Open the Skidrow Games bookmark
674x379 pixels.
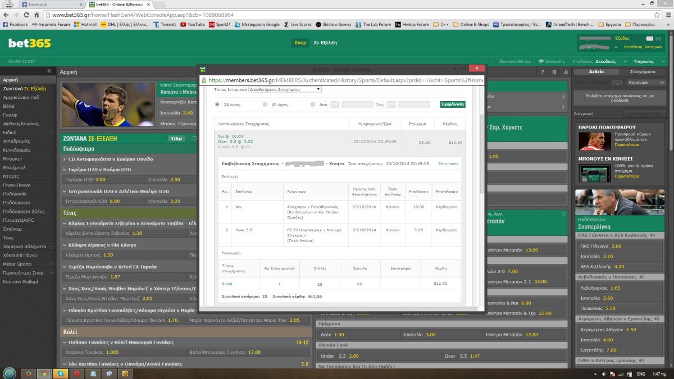(x=334, y=25)
